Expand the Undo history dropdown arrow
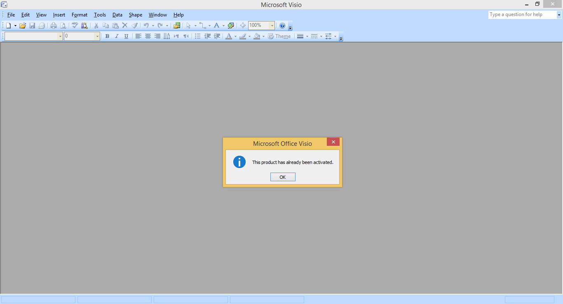Image resolution: width=563 pixels, height=304 pixels. (153, 26)
